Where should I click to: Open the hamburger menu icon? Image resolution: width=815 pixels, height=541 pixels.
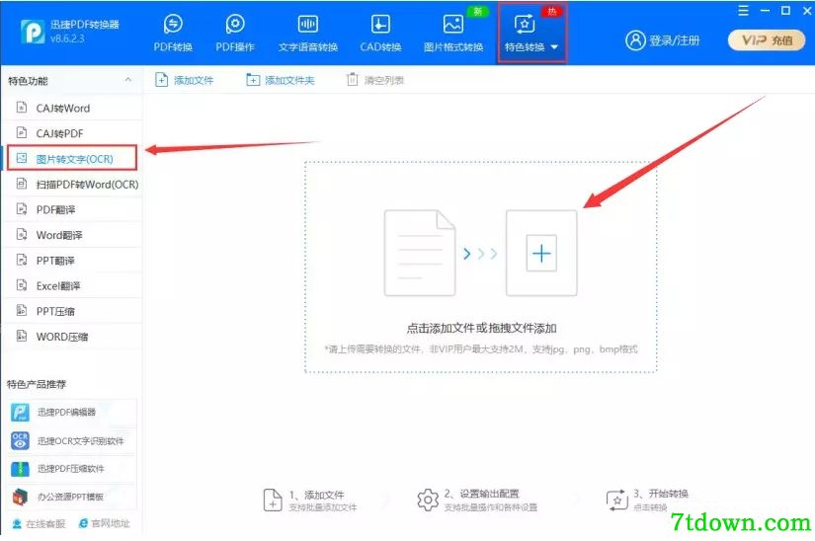743,11
